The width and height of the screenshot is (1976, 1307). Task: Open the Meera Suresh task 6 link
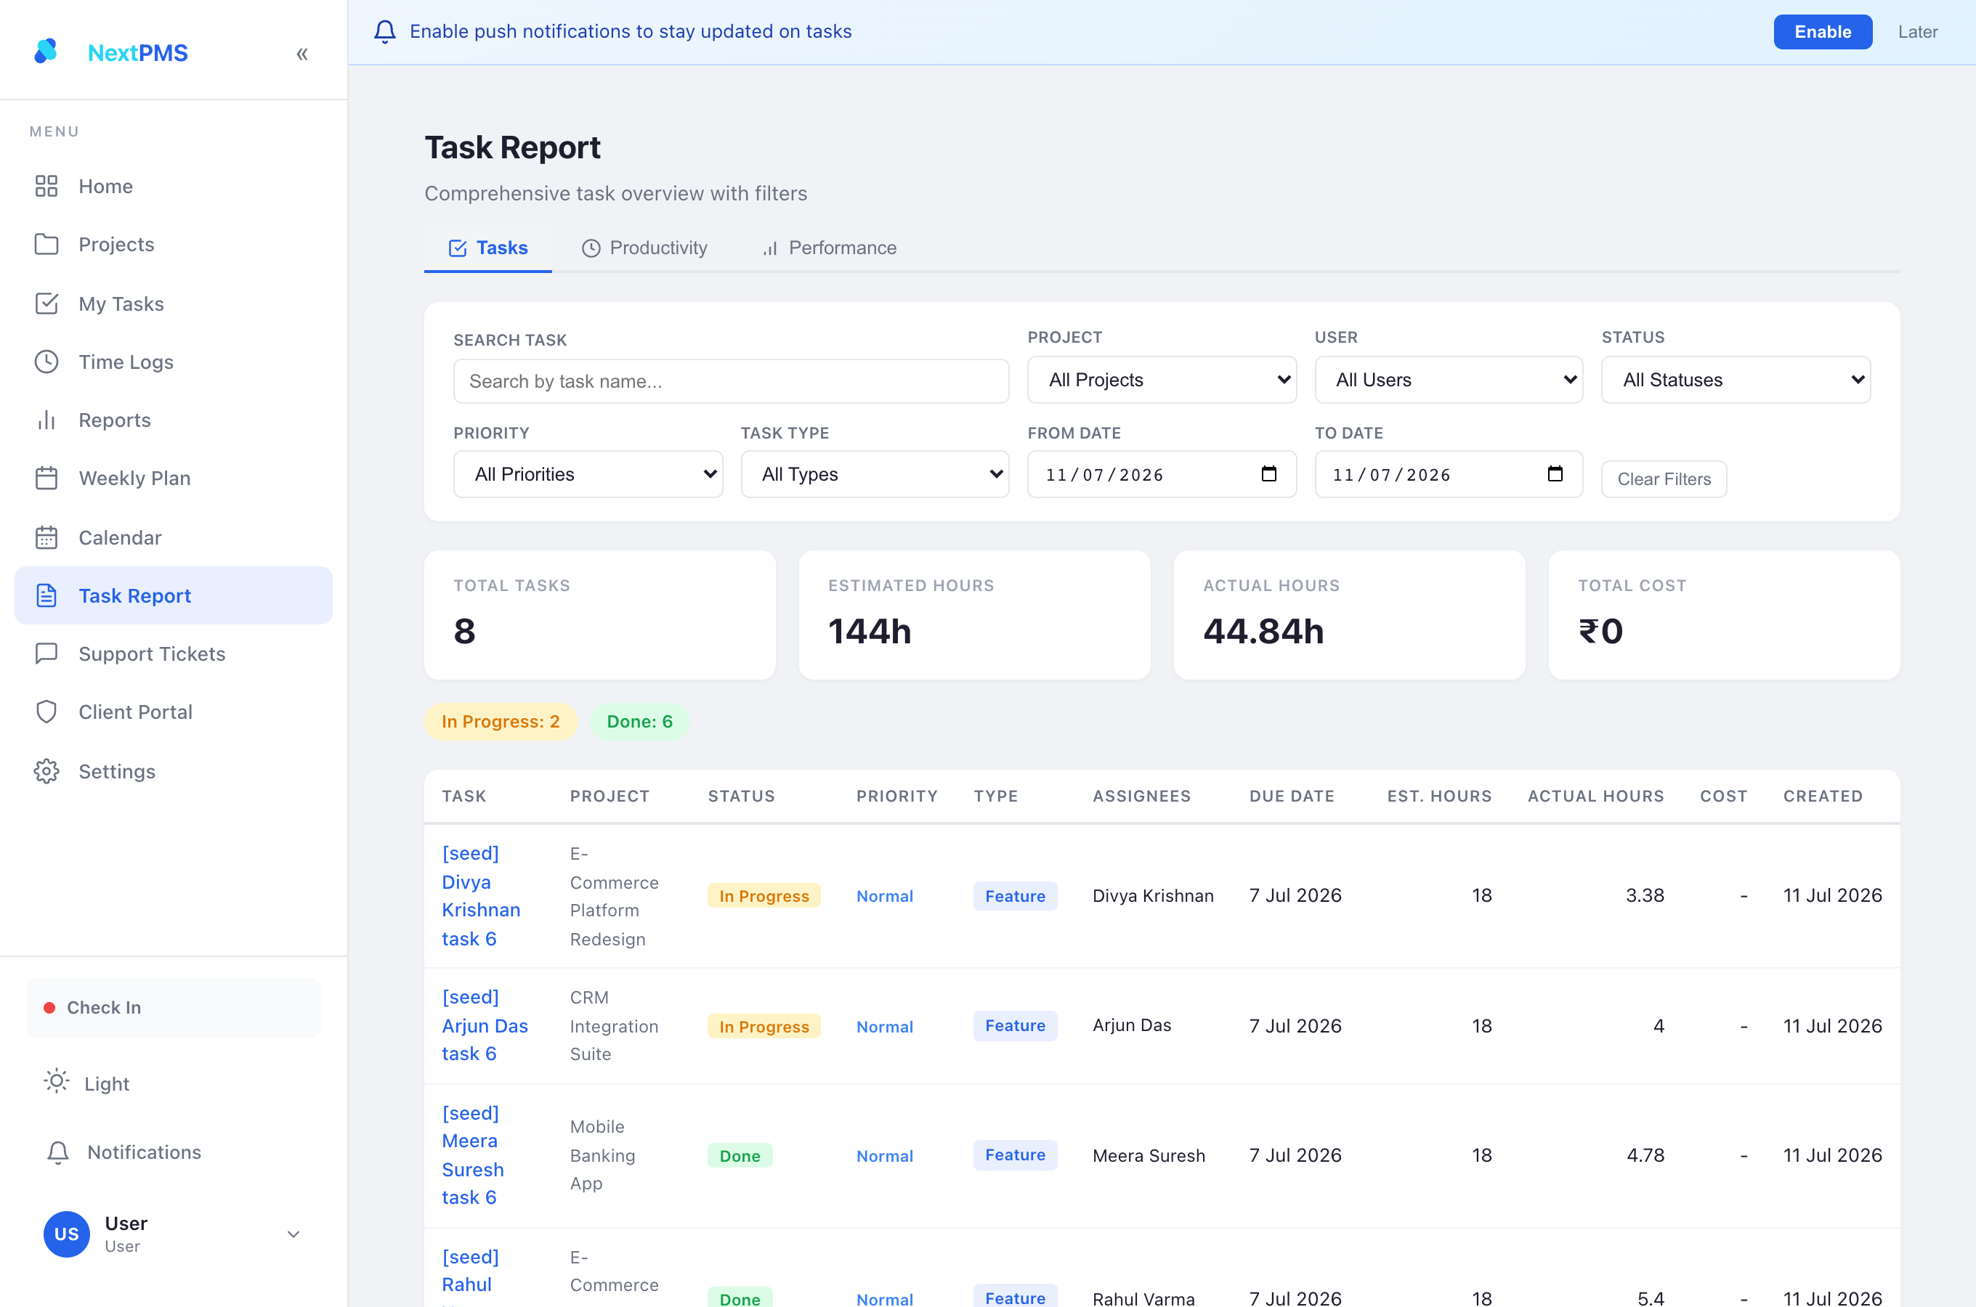[x=473, y=1155]
